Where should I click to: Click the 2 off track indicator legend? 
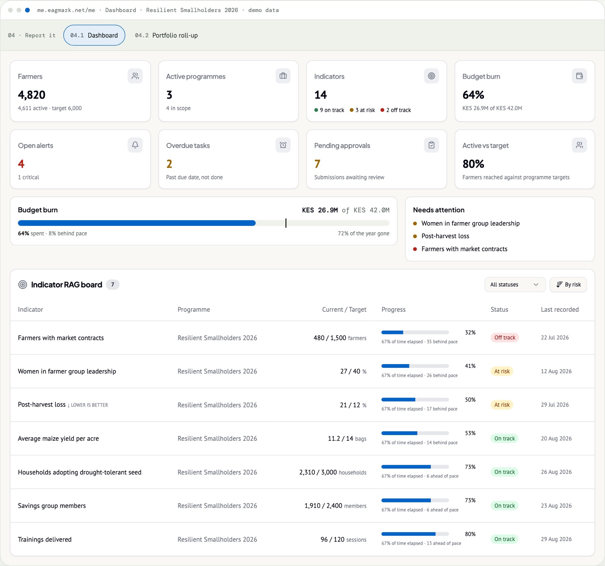pos(396,110)
